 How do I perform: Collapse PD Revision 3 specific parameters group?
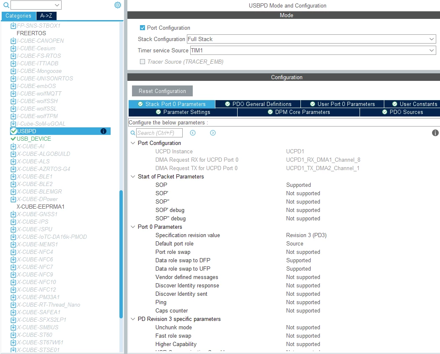pyautogui.click(x=133, y=319)
